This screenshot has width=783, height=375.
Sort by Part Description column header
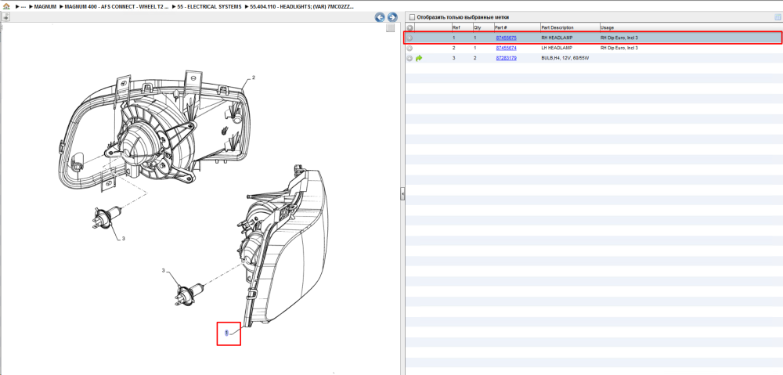pos(557,28)
